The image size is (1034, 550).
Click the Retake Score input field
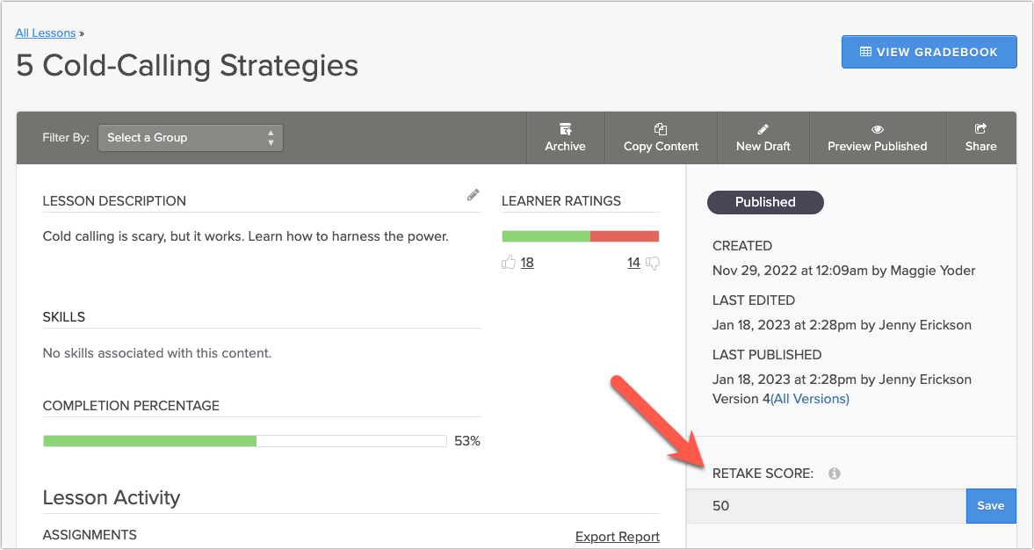(827, 506)
